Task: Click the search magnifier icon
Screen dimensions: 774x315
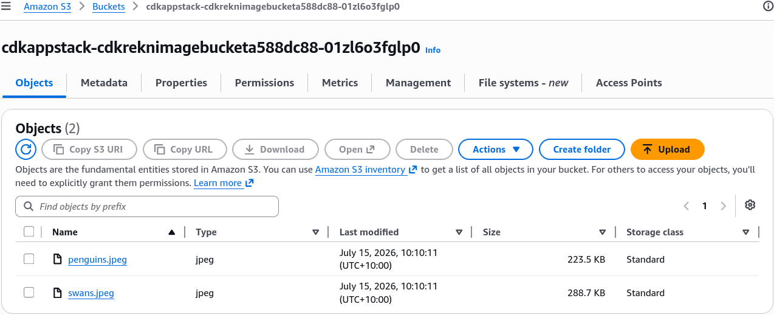Action: pyautogui.click(x=28, y=207)
